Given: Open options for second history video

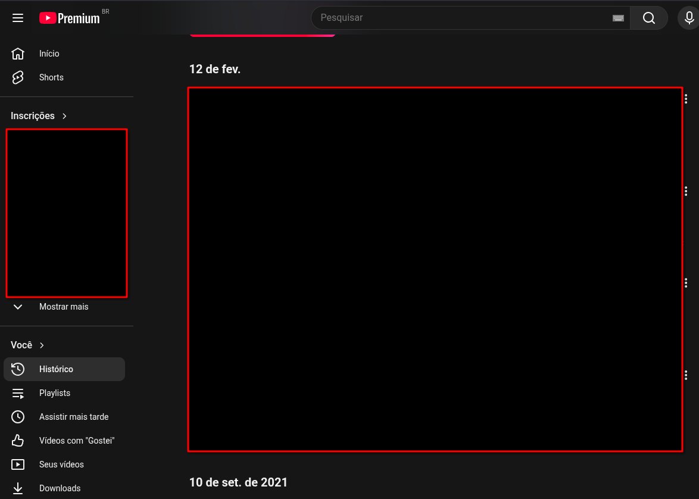Looking at the screenshot, I should pyautogui.click(x=686, y=191).
